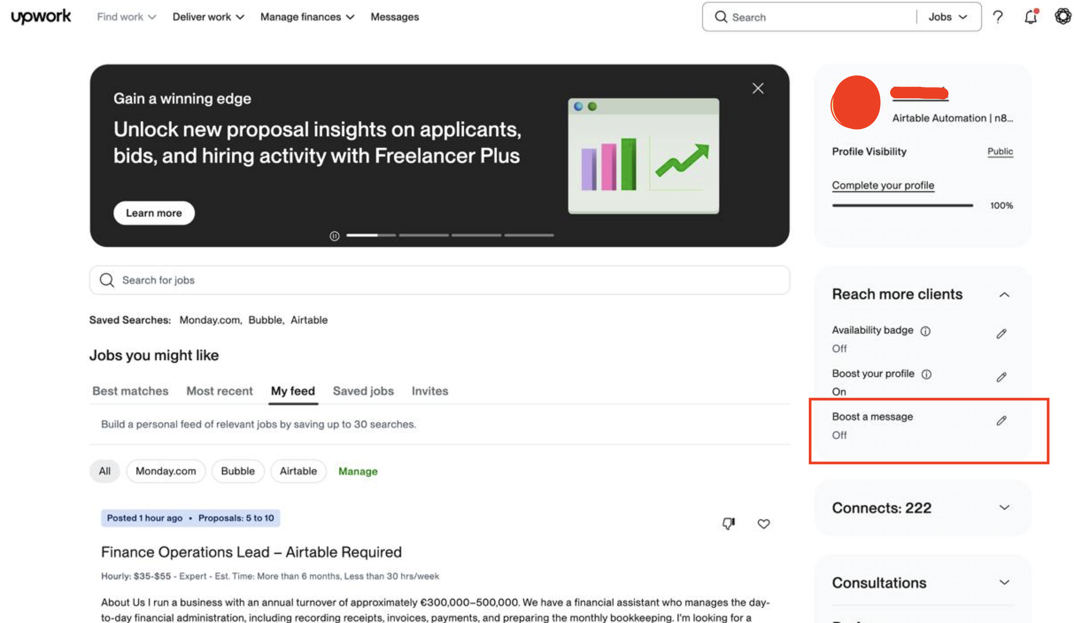1074x623 pixels.
Task: Open the Saved jobs tab
Action: click(x=364, y=391)
